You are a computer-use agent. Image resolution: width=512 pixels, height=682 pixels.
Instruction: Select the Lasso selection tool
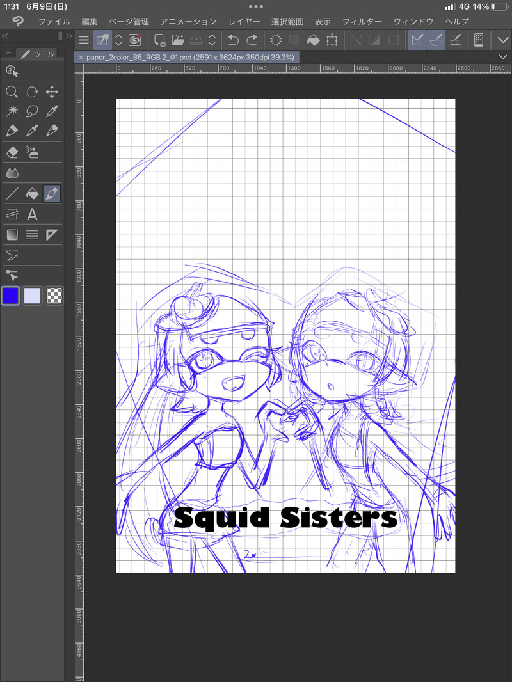tap(32, 111)
